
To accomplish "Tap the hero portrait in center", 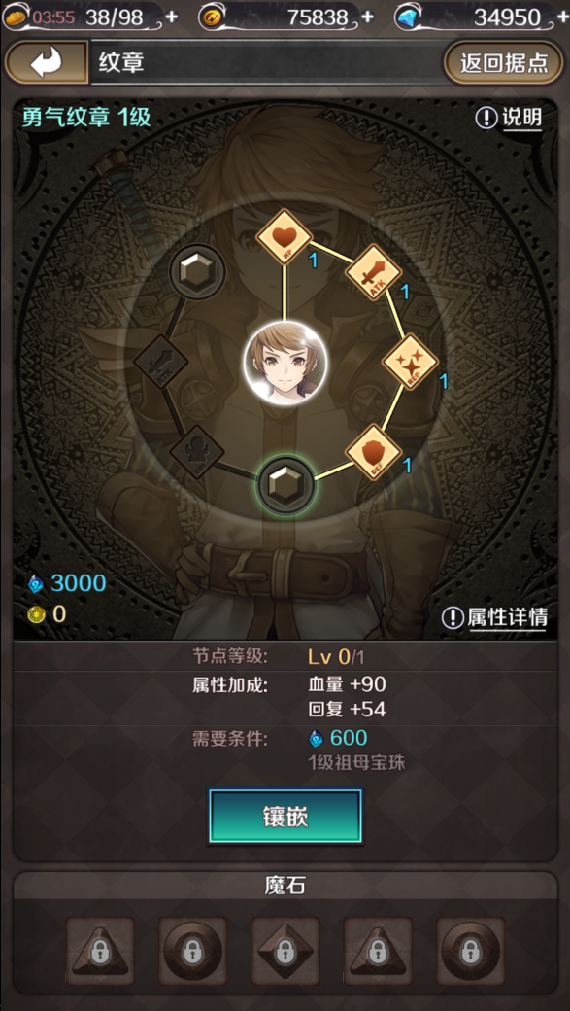I will [x=285, y=363].
